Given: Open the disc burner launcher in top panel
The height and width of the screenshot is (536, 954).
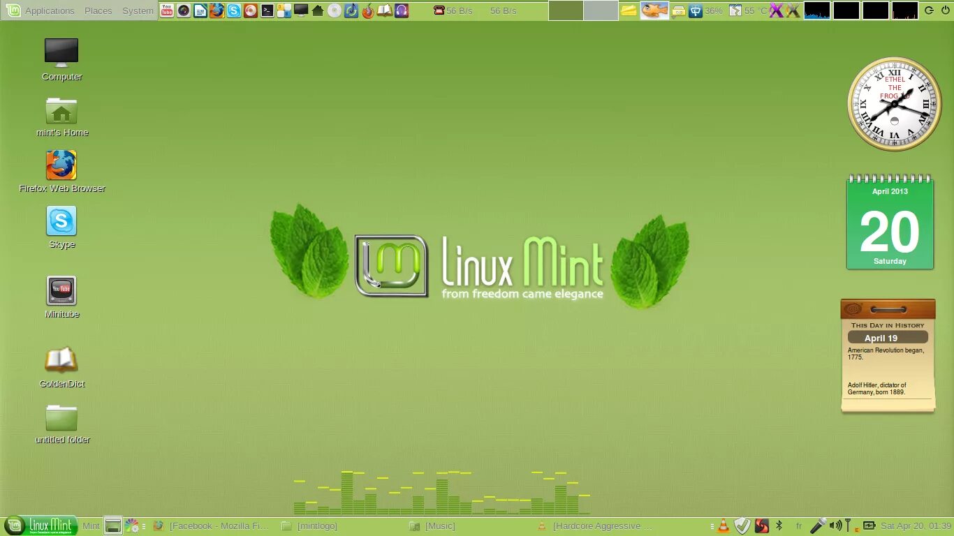Looking at the screenshot, I should [x=251, y=10].
